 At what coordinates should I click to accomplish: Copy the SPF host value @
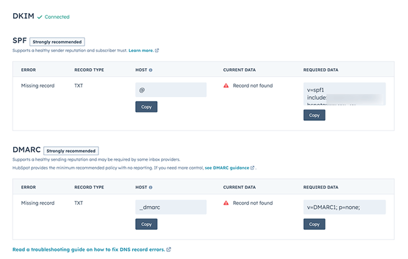[x=146, y=107]
